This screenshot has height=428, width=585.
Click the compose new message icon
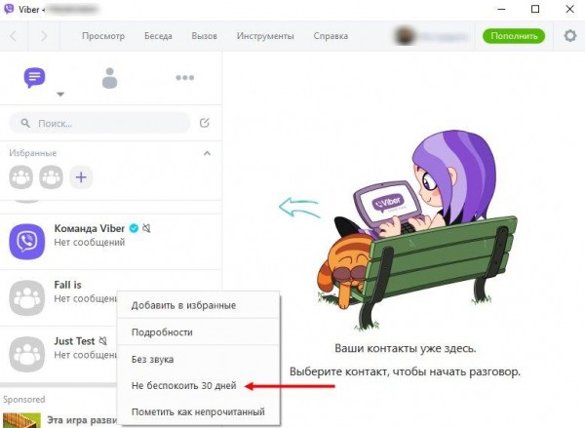tap(205, 123)
